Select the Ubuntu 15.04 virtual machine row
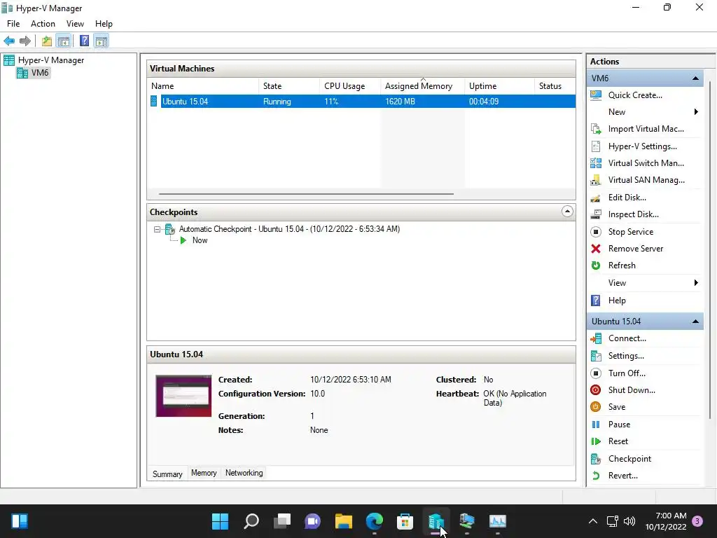 (x=361, y=102)
